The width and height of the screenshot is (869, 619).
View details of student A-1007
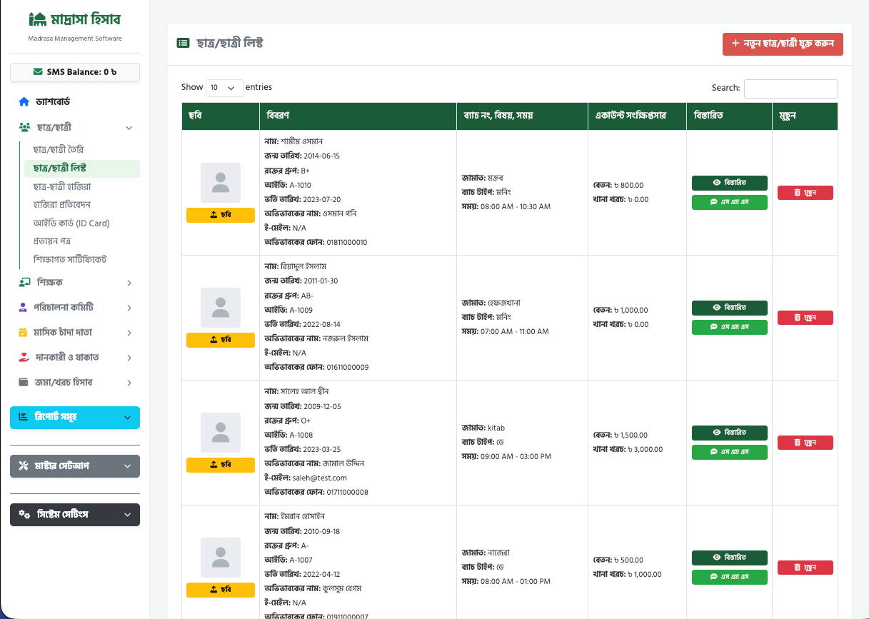pyautogui.click(x=730, y=558)
